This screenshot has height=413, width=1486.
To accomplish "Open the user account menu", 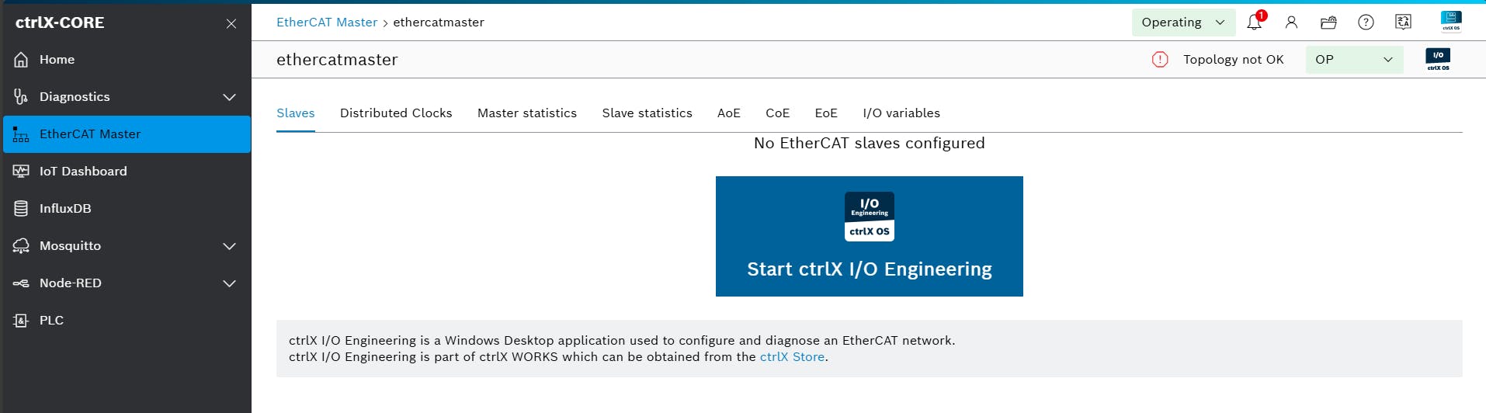I will point(1292,23).
